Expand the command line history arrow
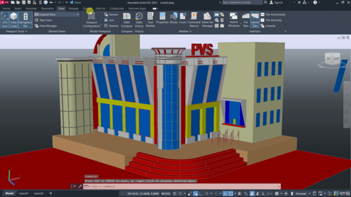 279,187
